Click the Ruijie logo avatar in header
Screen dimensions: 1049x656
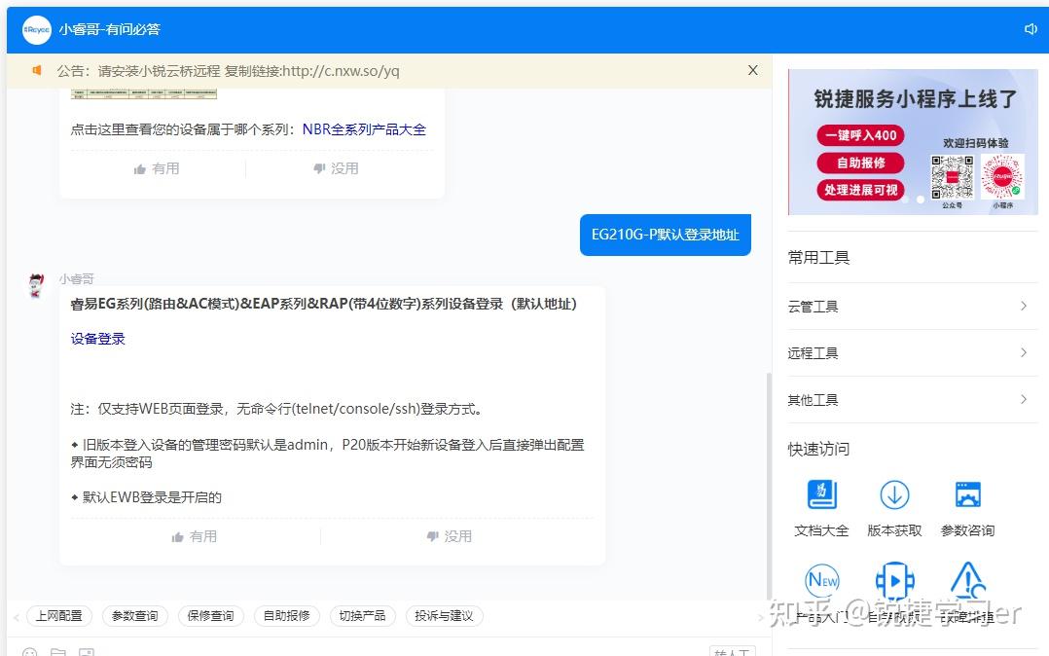coord(37,29)
